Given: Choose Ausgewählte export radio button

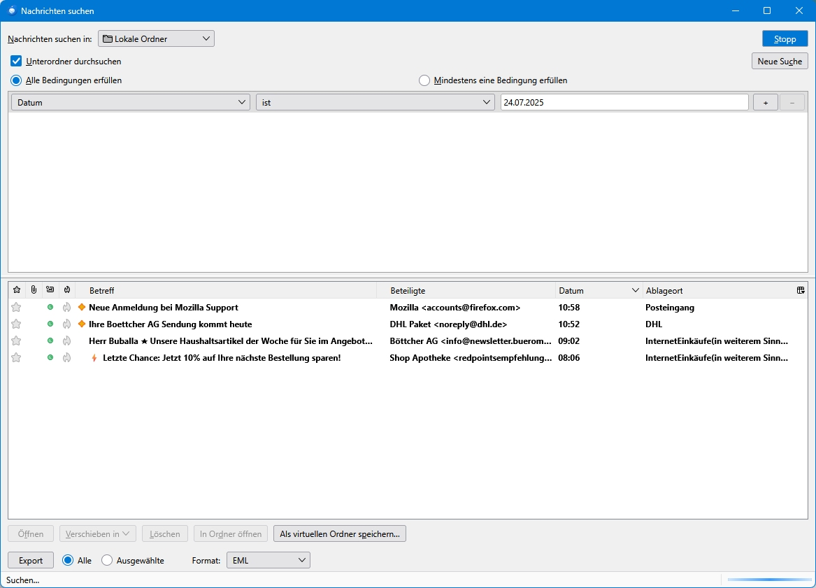Looking at the screenshot, I should [x=107, y=560].
